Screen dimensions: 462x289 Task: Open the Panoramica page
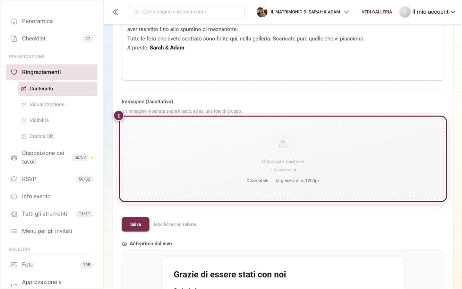point(52,21)
